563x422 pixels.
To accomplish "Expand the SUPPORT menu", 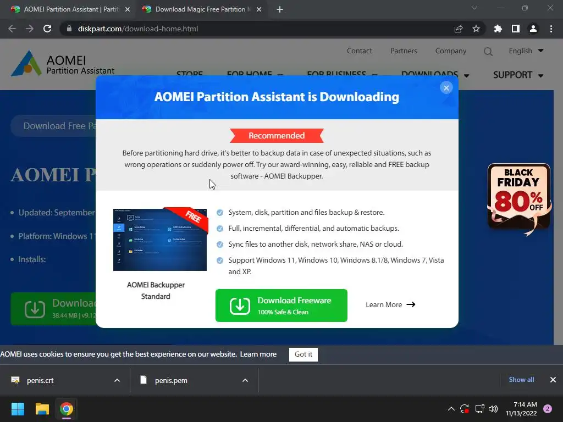I will pyautogui.click(x=518, y=75).
